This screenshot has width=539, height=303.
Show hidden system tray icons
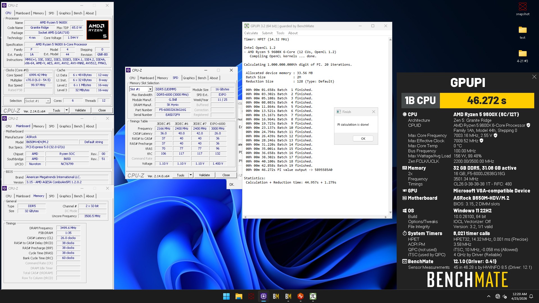pyautogui.click(x=488, y=296)
